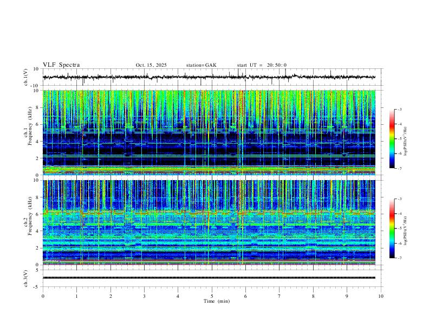This screenshot has height=332, width=429.
Task: Click time axis tick label "7"
Action: point(279,296)
